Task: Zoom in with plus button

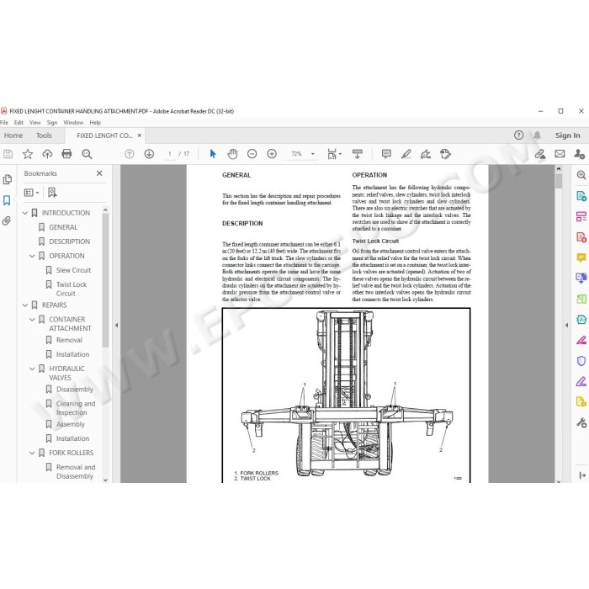Action: (272, 154)
